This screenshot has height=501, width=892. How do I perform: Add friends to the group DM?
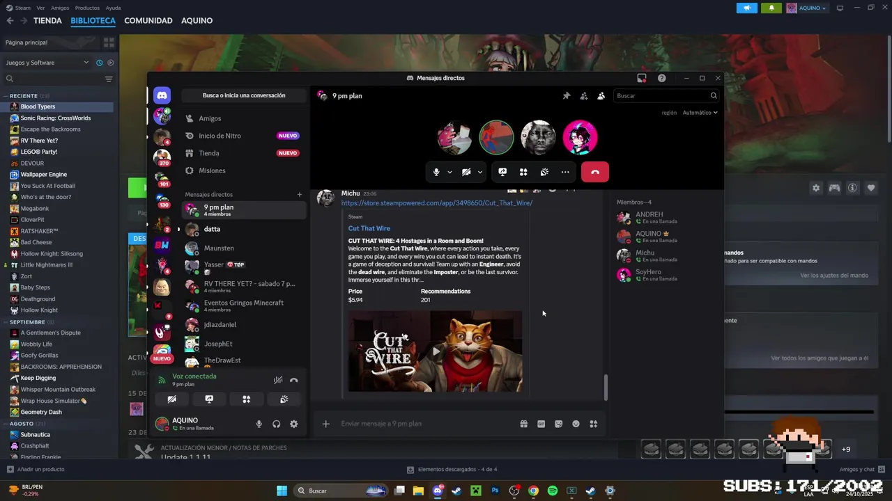click(x=583, y=96)
